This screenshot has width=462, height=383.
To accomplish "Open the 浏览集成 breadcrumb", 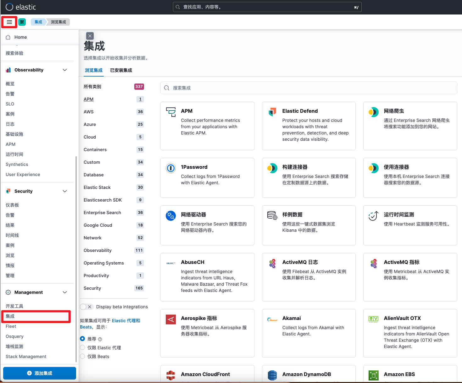I will coord(58,22).
